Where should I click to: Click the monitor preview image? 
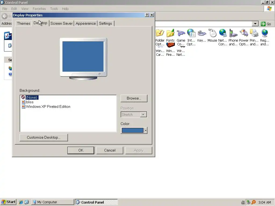(83, 59)
